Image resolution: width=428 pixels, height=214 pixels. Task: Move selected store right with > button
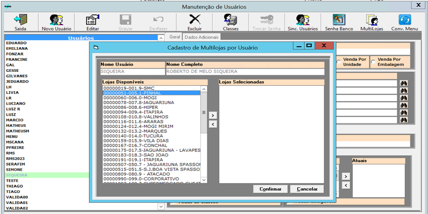pyautogui.click(x=213, y=115)
